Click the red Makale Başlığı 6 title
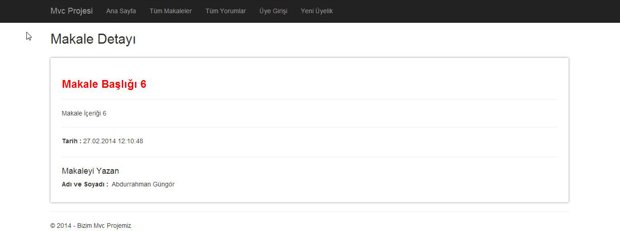The width and height of the screenshot is (620, 231). (104, 84)
